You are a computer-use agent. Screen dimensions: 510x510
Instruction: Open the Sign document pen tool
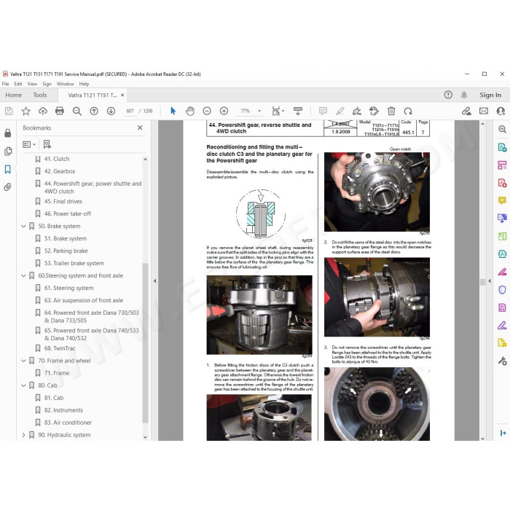tap(357, 111)
